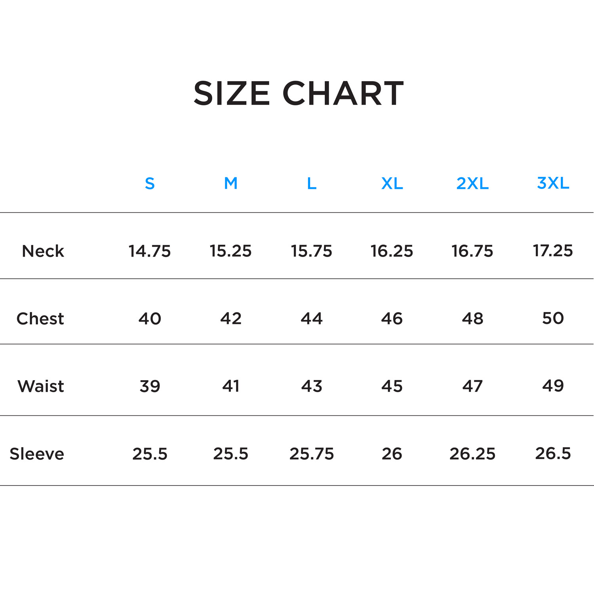Click the L size column header
594x594 pixels.
click(312, 183)
